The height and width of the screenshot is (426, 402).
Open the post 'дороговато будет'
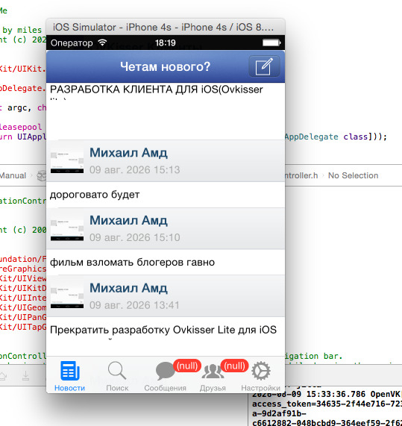(x=166, y=195)
